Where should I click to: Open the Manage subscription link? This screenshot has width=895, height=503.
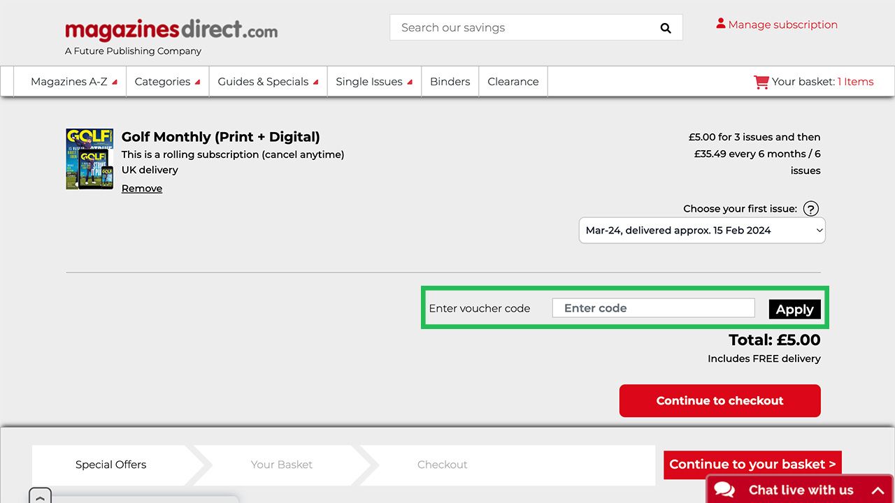(x=782, y=24)
